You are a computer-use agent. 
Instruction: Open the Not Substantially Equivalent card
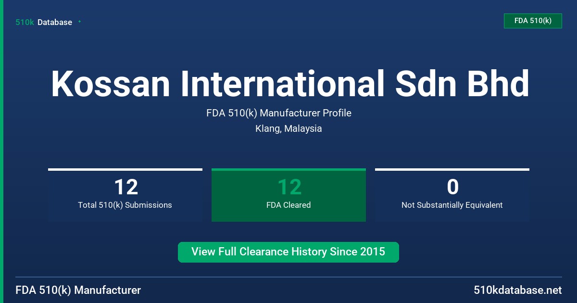coord(452,195)
